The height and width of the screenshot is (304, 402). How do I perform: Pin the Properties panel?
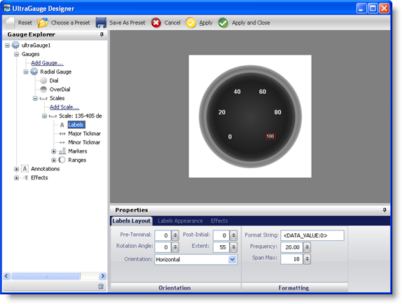[x=384, y=210]
